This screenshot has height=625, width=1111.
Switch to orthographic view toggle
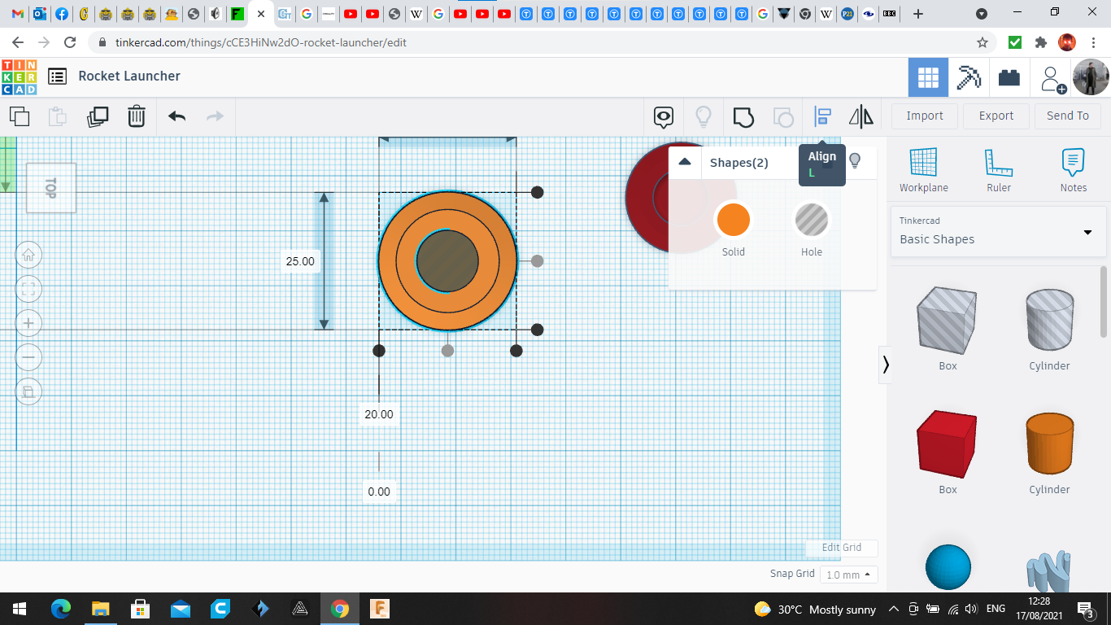pyautogui.click(x=28, y=392)
